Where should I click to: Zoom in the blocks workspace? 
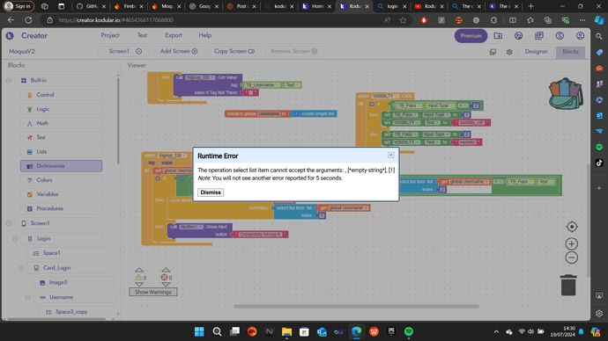click(571, 244)
